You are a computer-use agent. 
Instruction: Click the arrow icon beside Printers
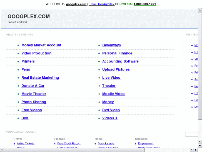point(18,62)
